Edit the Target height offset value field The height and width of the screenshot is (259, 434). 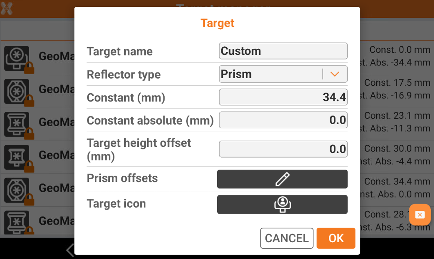coord(283,149)
